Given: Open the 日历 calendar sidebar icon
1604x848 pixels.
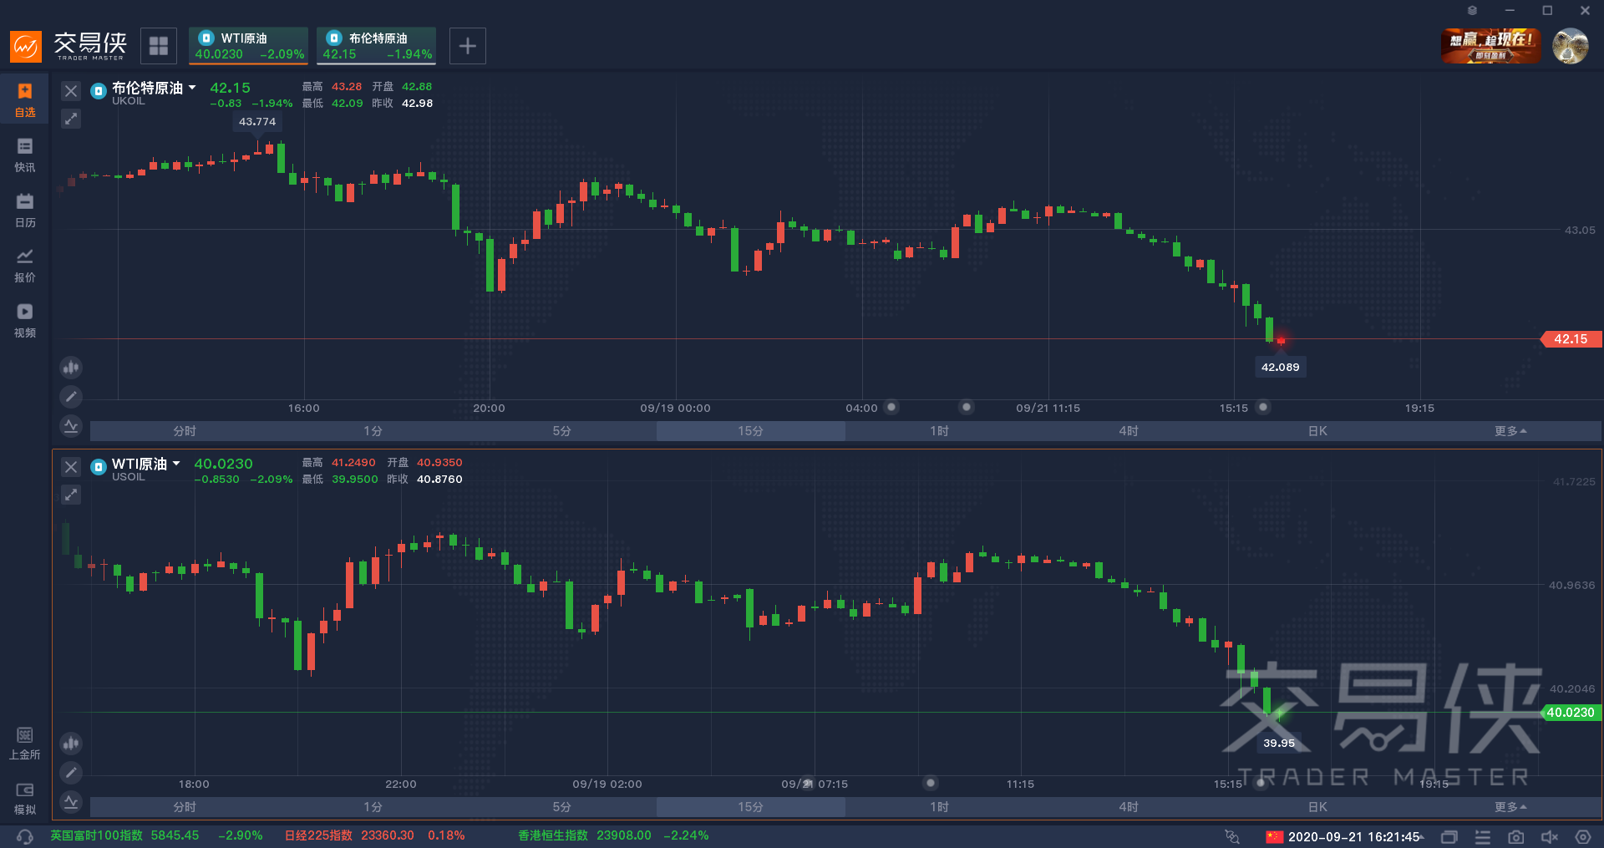Looking at the screenshot, I should (x=25, y=210).
